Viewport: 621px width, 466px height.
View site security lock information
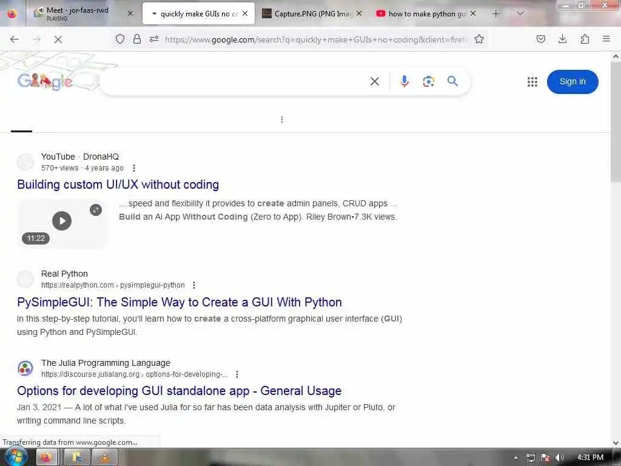pyautogui.click(x=136, y=39)
